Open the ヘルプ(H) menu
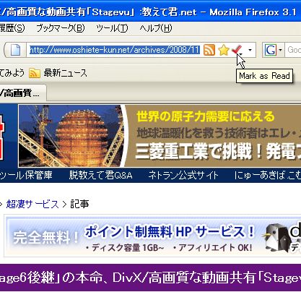 pos(156,28)
